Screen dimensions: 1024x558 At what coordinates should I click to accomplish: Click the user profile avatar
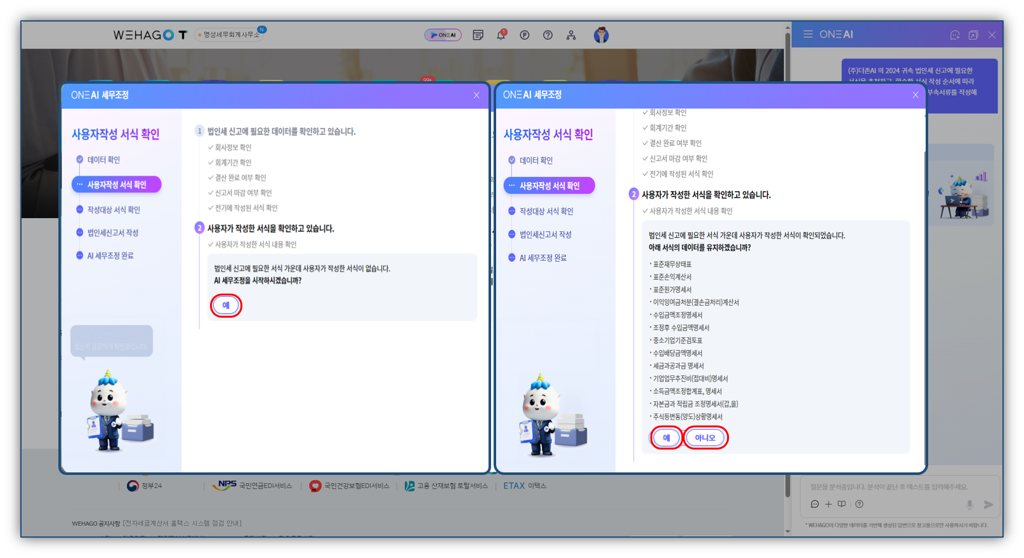pos(601,35)
